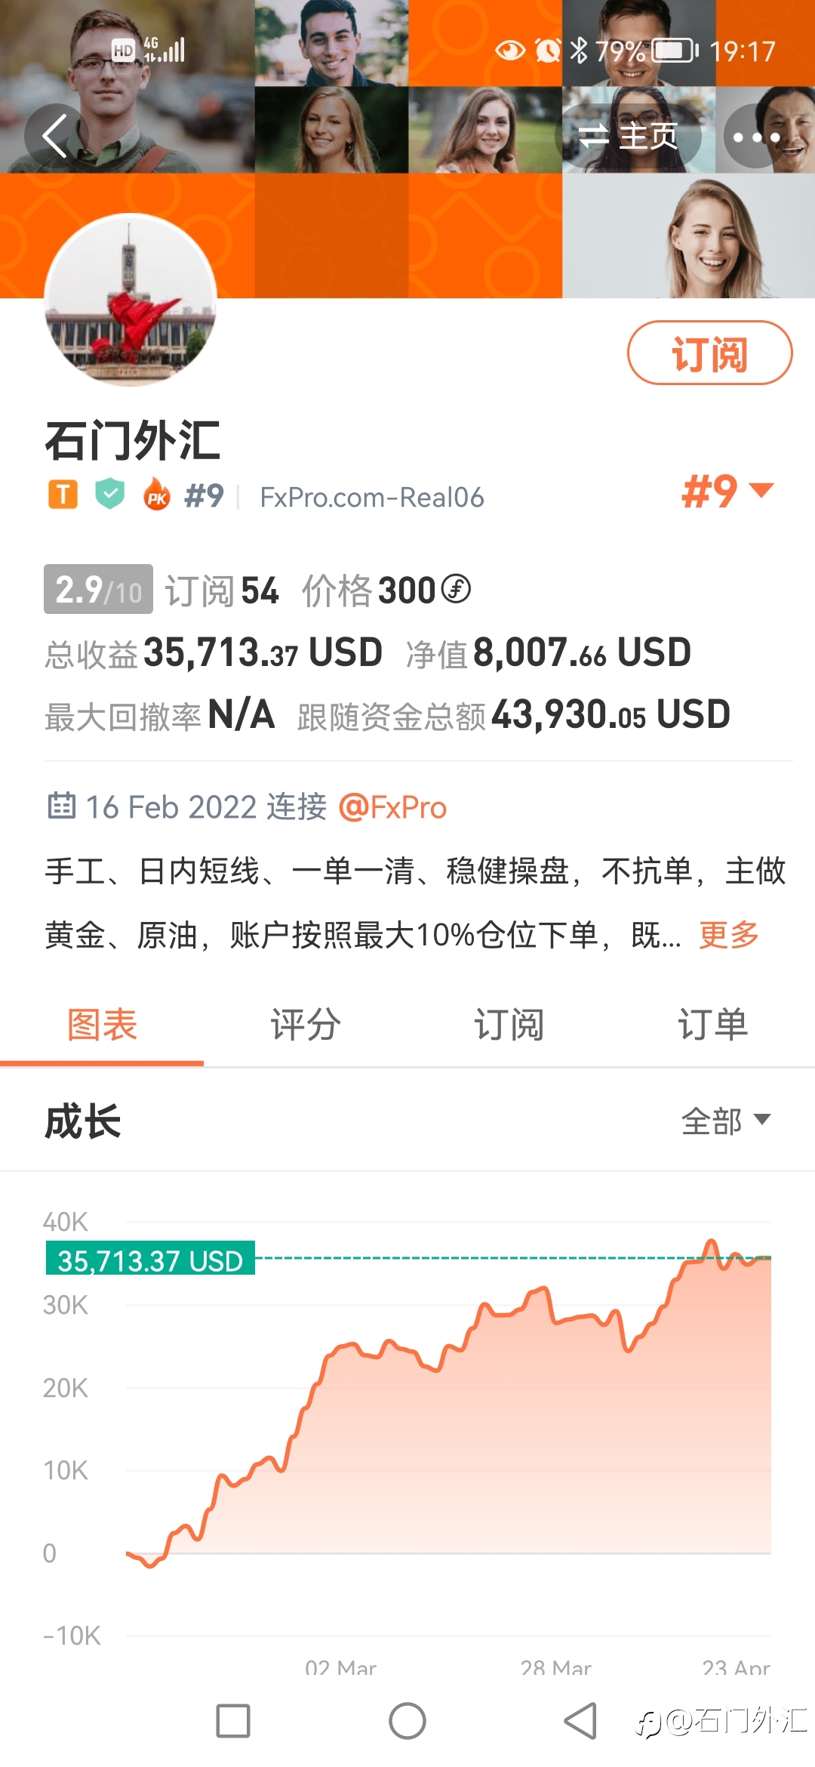Open the @FxPro broker link
The image size is (815, 1767).
tap(392, 807)
